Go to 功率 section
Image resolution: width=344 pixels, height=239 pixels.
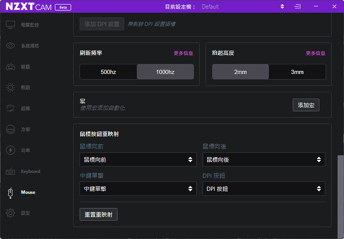click(x=25, y=150)
